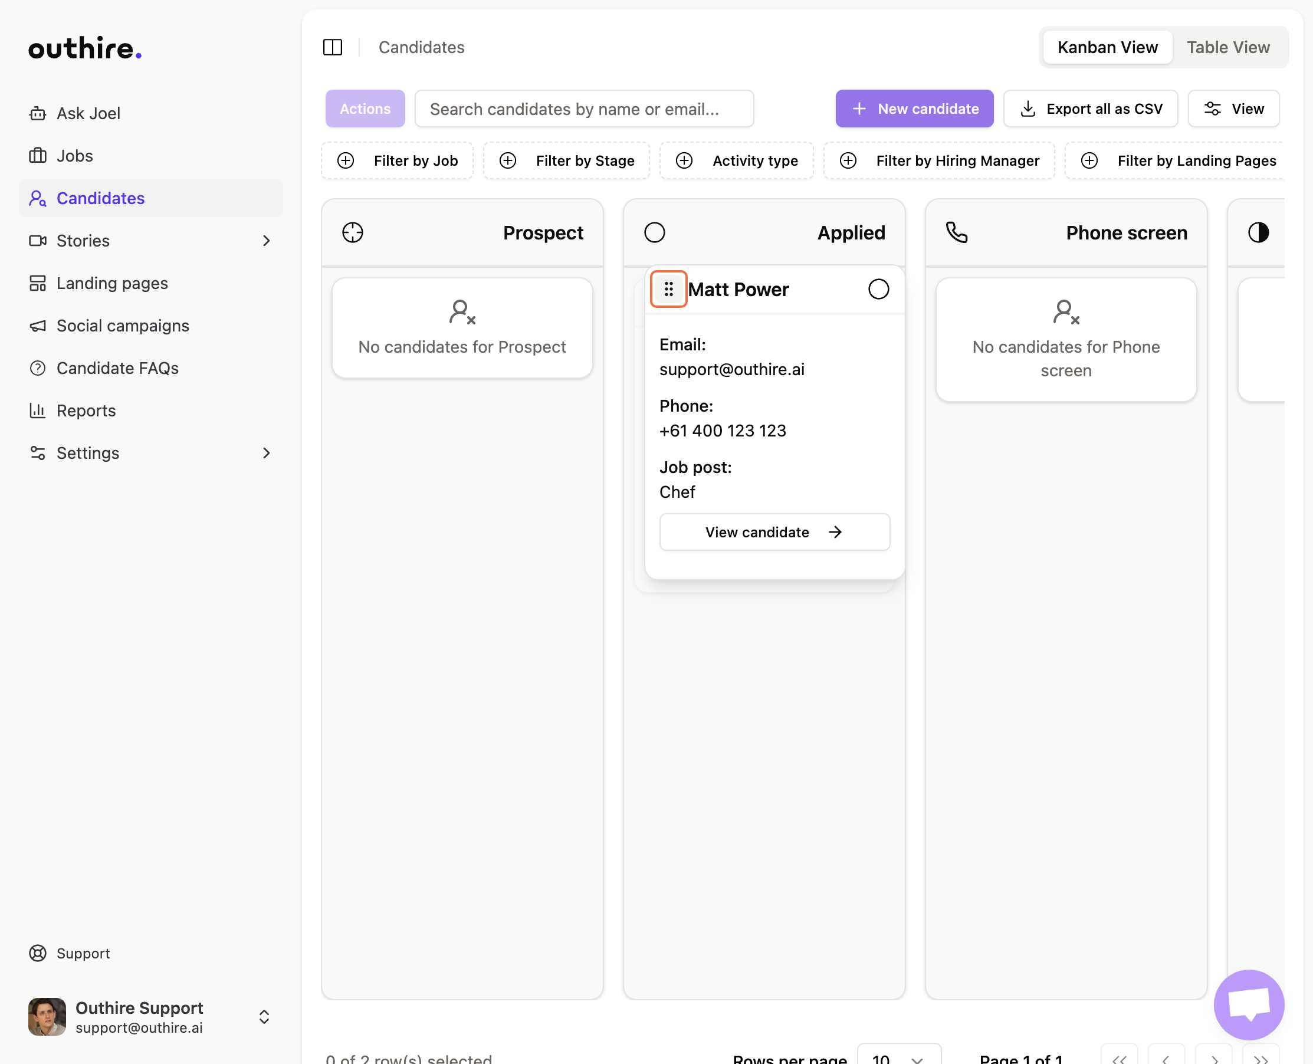Focus the search candidates field
Viewport: 1313px width, 1064px height.
pos(583,109)
